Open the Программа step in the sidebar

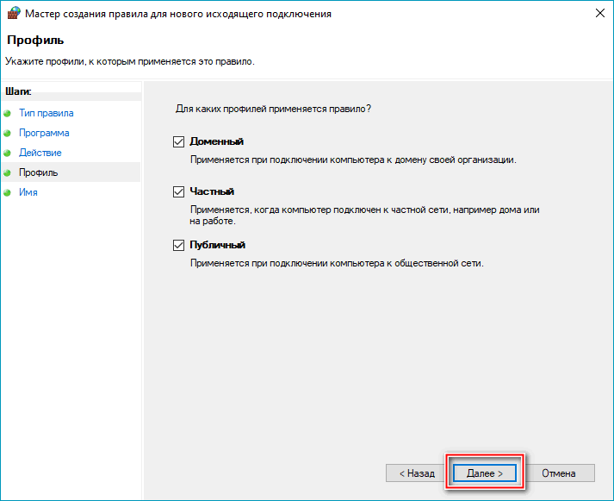(x=44, y=133)
